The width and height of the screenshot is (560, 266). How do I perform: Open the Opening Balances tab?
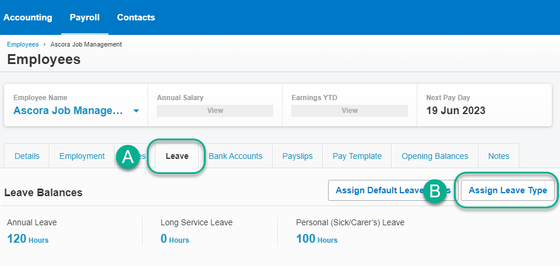point(435,156)
